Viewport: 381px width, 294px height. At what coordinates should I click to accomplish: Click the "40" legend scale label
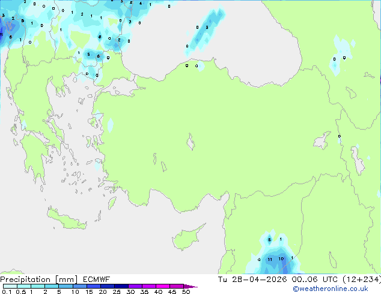pos(158,292)
